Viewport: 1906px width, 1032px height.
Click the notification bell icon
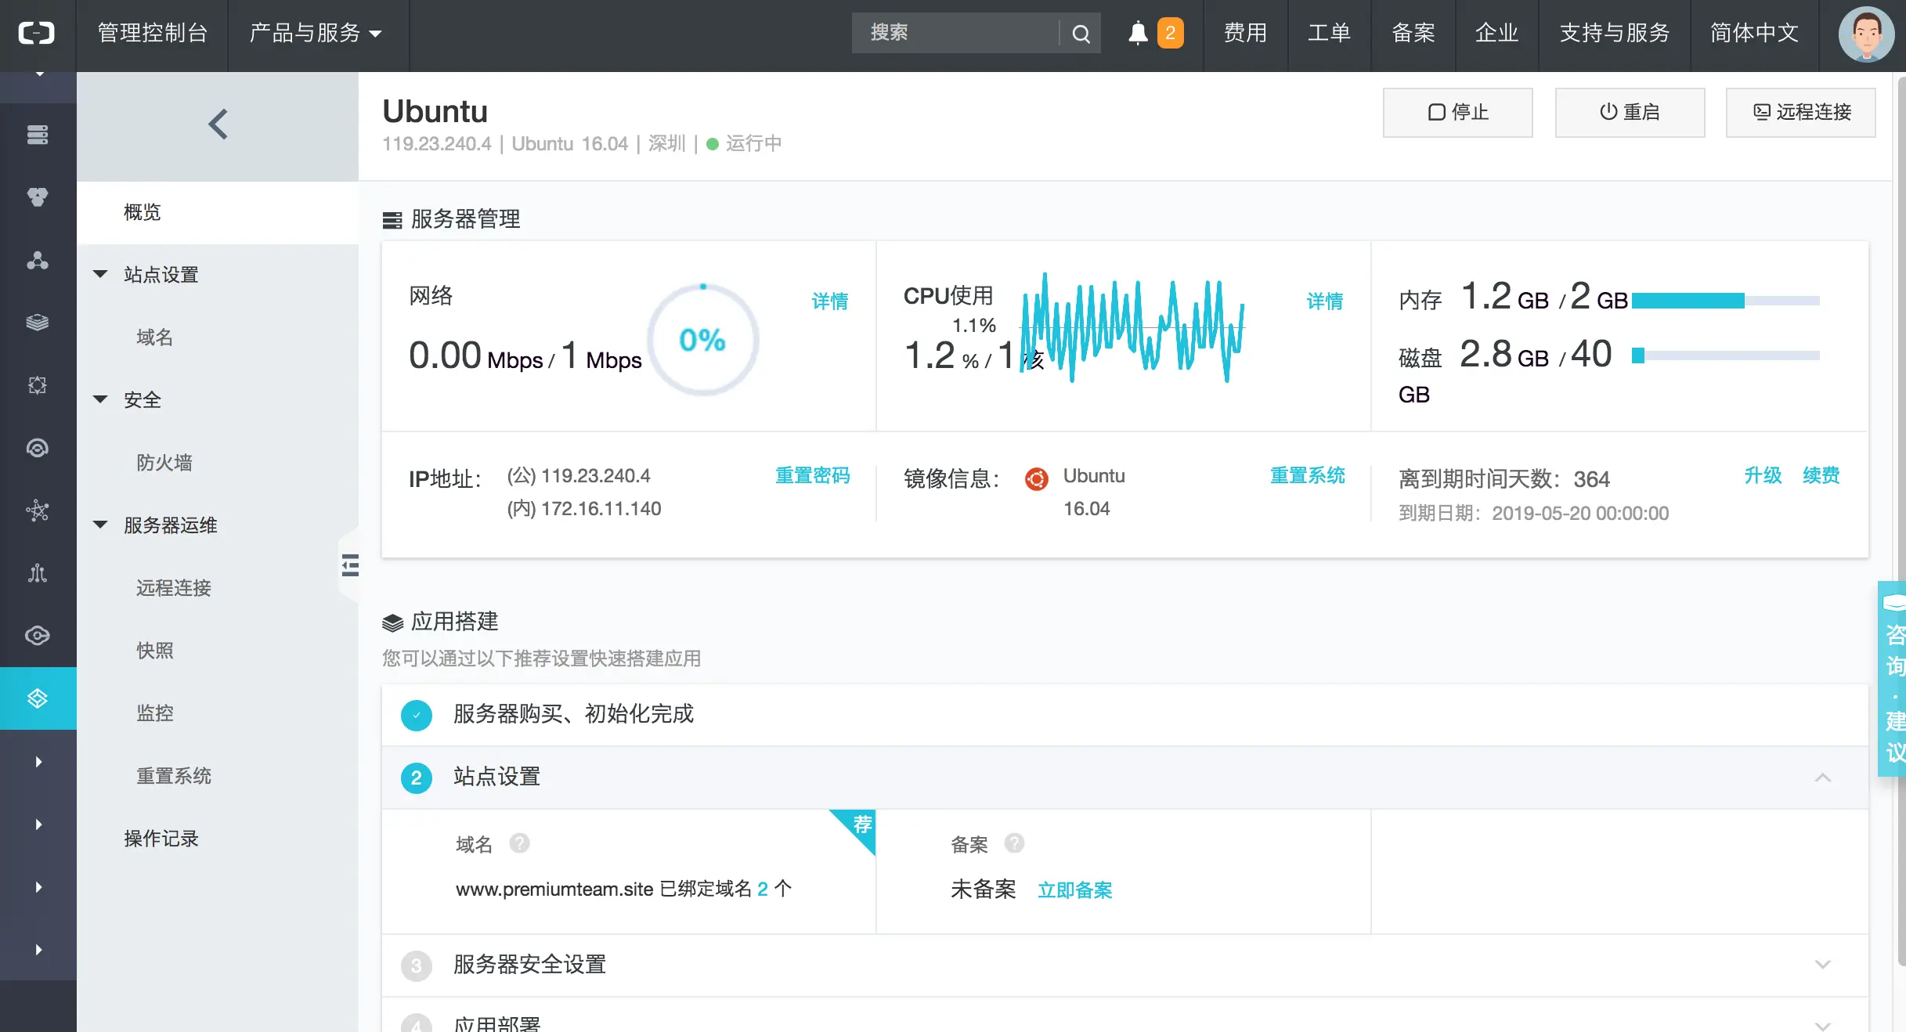point(1138,33)
